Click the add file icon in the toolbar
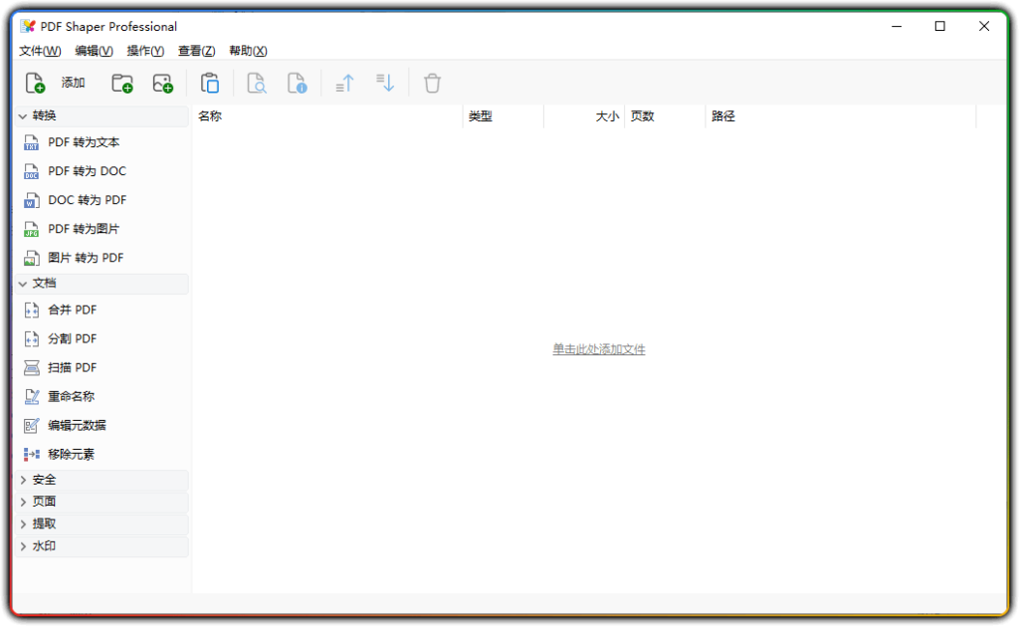Screen dimensions: 1019x626 [35, 84]
